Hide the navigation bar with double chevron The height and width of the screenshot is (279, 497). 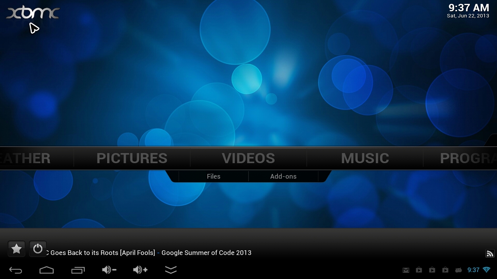[171, 270]
